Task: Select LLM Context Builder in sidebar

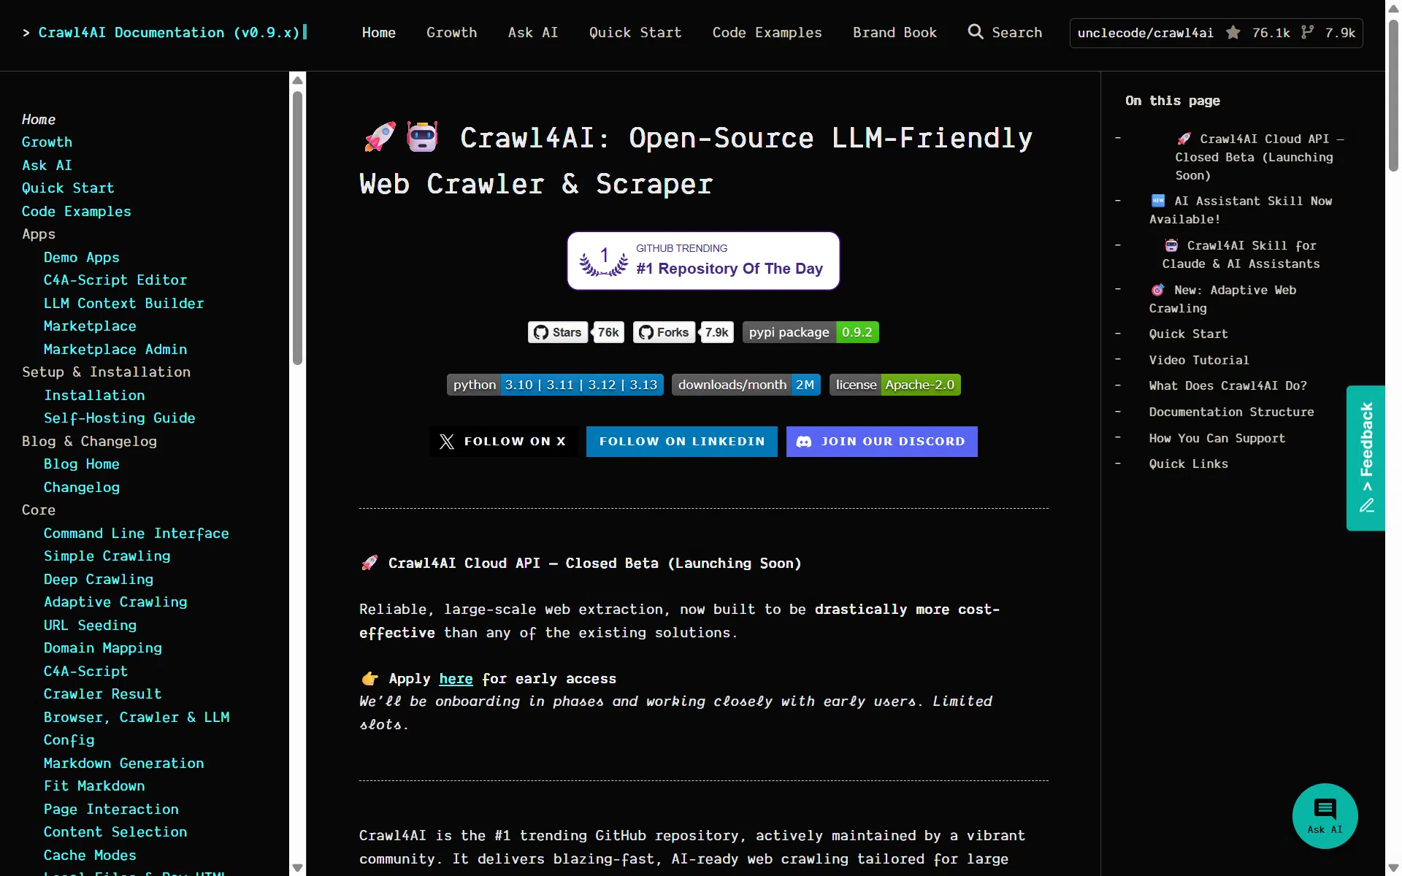Action: tap(124, 304)
